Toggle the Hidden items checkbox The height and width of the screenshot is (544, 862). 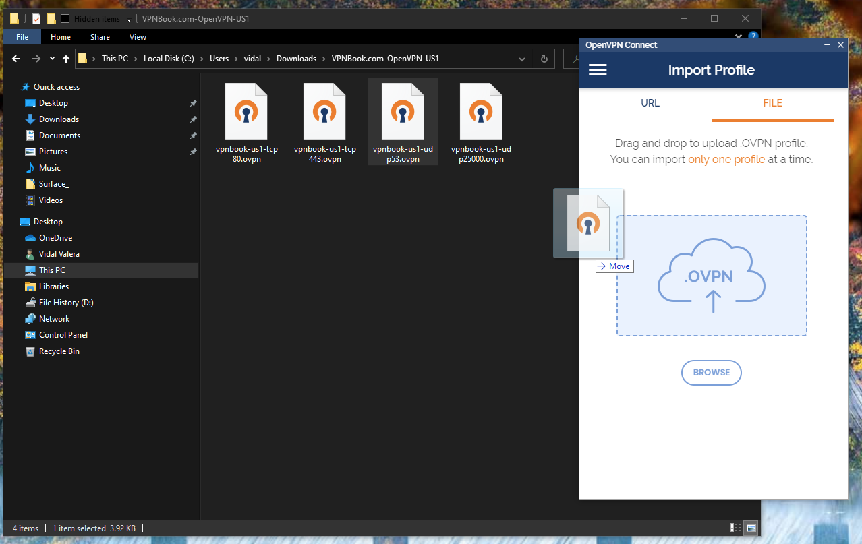tap(65, 19)
